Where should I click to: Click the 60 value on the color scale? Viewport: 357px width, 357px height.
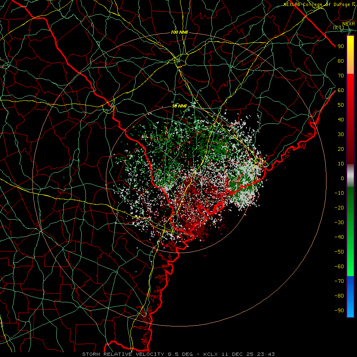(341, 90)
